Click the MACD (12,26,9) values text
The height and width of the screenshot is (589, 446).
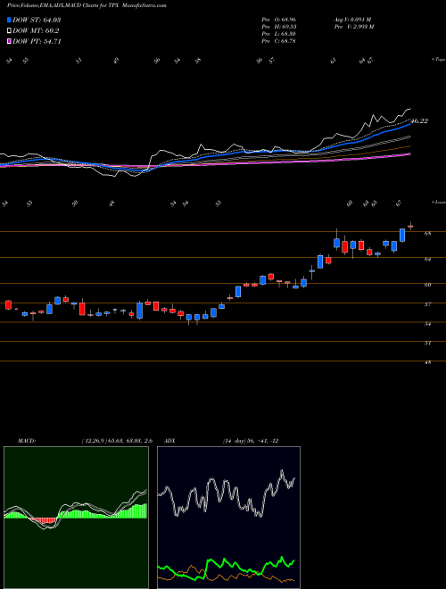117,441
